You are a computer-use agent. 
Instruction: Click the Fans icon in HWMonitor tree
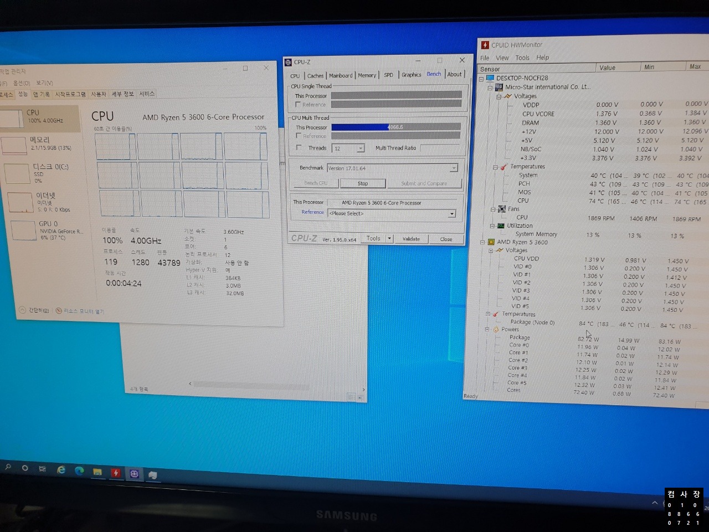(502, 209)
